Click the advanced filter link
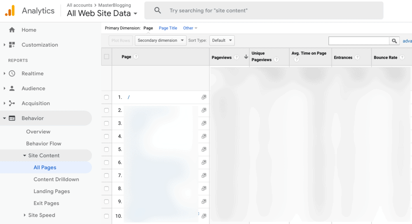Image resolution: width=412 pixels, height=224 pixels. point(407,41)
